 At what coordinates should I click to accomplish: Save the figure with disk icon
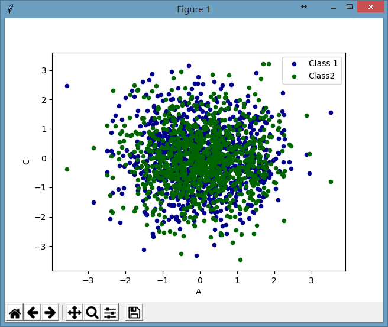coord(134,312)
